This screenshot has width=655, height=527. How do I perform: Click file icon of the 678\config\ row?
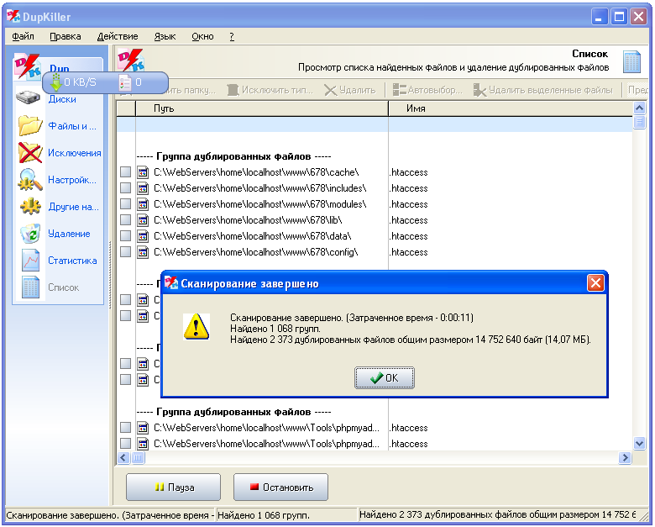143,252
